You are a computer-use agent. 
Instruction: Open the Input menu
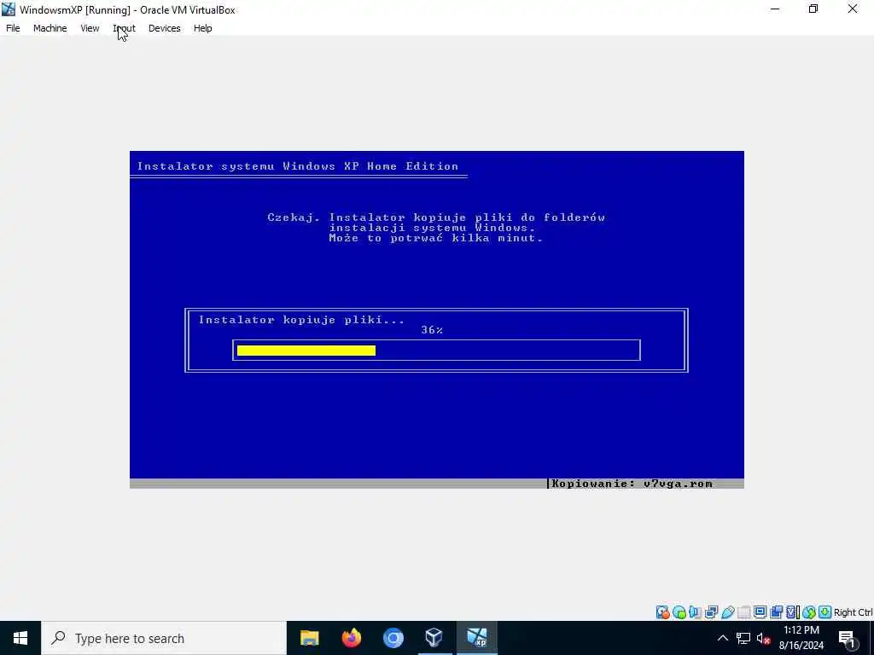click(x=124, y=28)
